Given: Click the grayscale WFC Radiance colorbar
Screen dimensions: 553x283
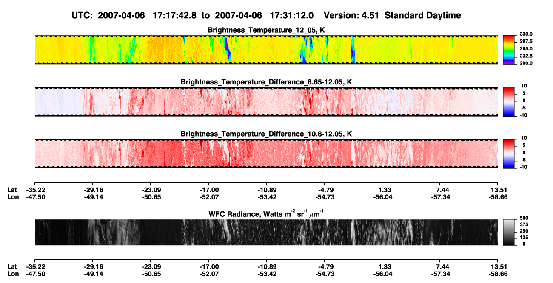Looking at the screenshot, I should 509,233.
